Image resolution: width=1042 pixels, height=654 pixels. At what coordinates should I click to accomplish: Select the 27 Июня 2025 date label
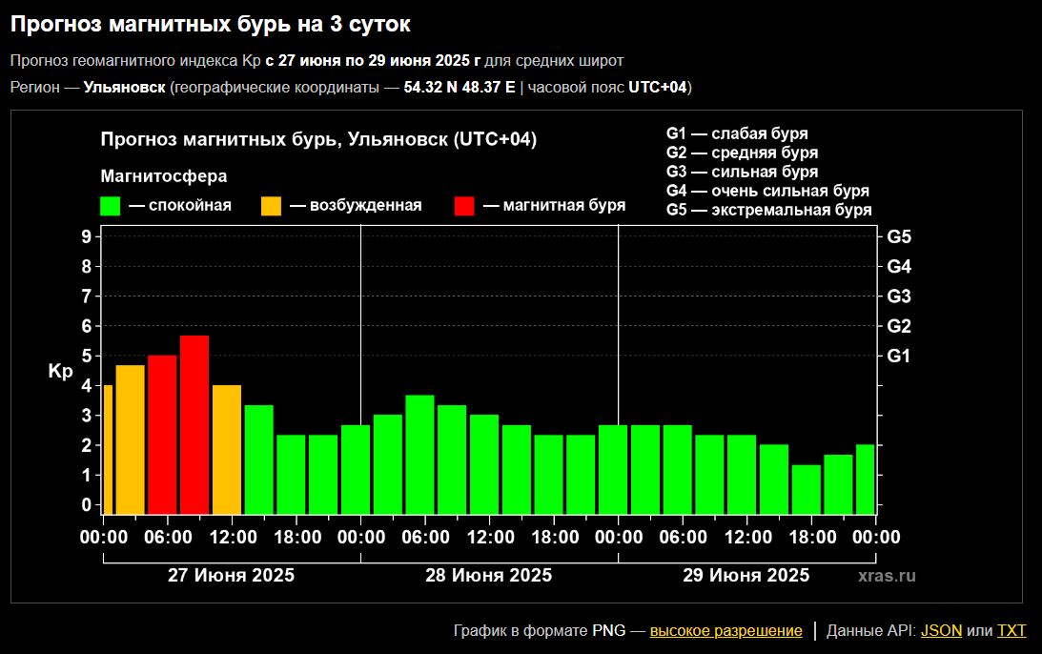(231, 576)
